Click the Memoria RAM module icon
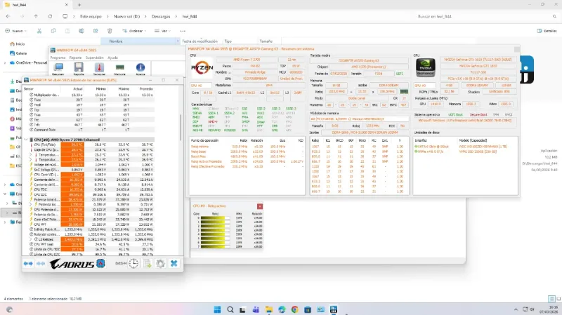The width and height of the screenshot is (562, 315). (119, 68)
